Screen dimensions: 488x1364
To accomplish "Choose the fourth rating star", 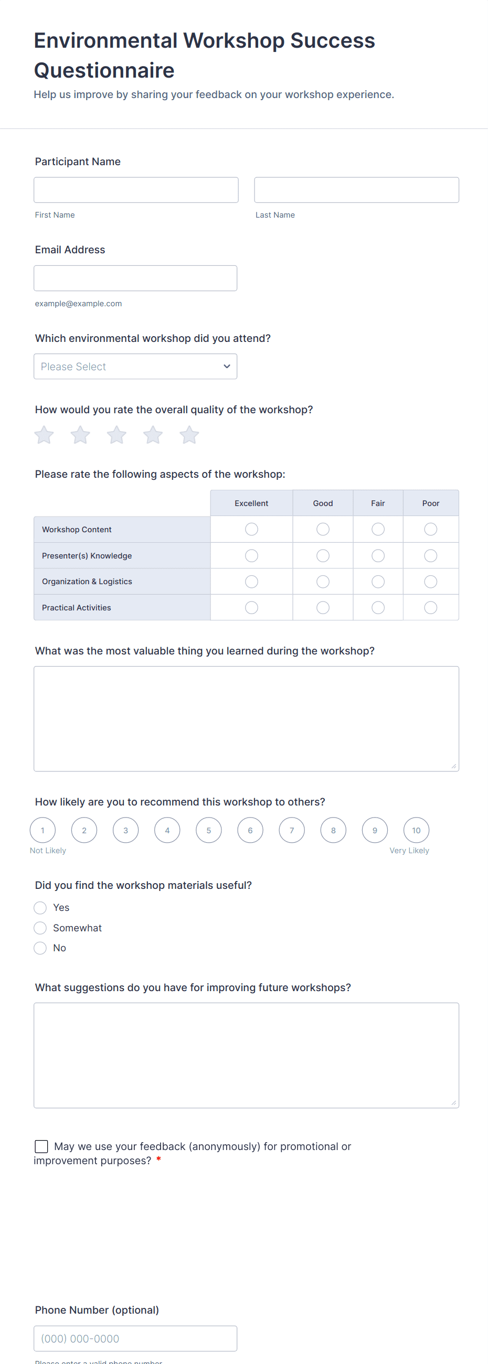I will pos(153,435).
